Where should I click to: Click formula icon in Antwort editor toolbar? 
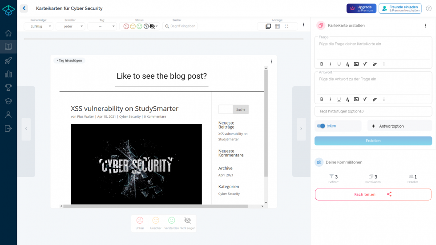coord(365,99)
